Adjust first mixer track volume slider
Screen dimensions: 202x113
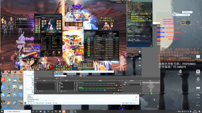98,85
